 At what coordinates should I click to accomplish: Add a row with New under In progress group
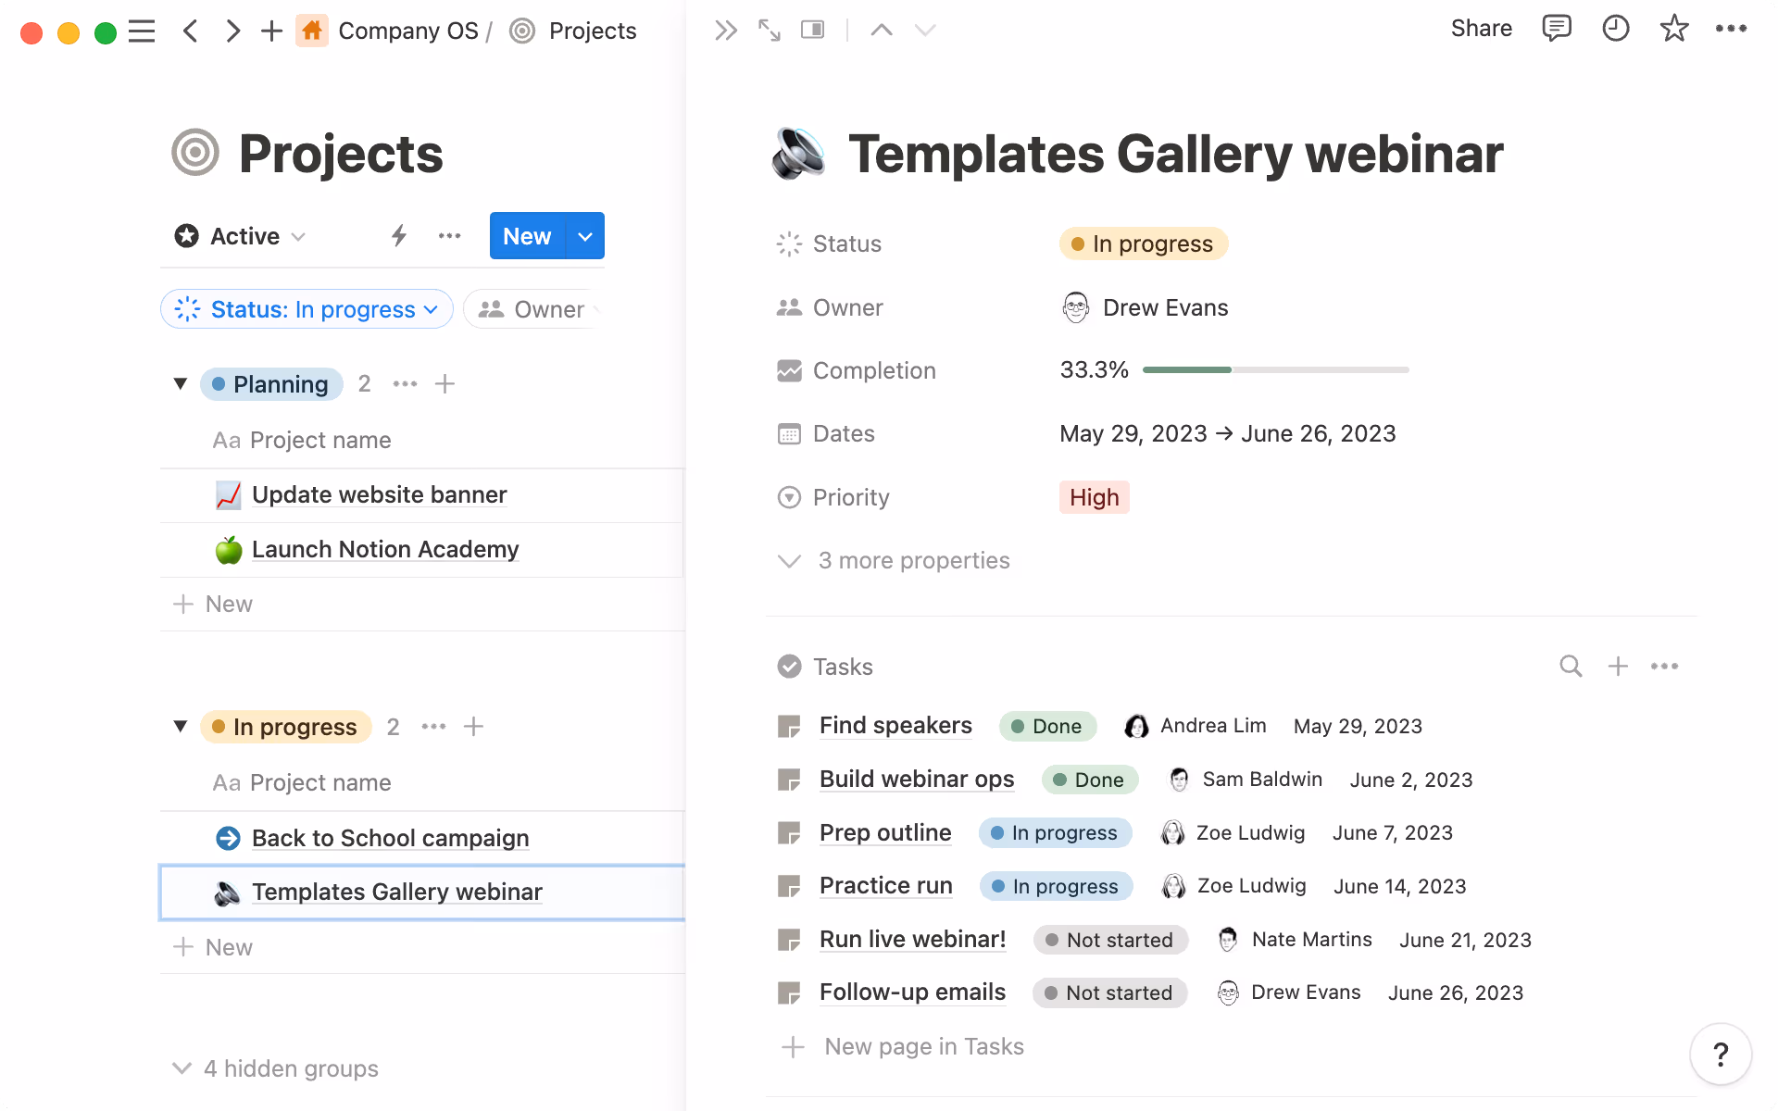point(228,946)
